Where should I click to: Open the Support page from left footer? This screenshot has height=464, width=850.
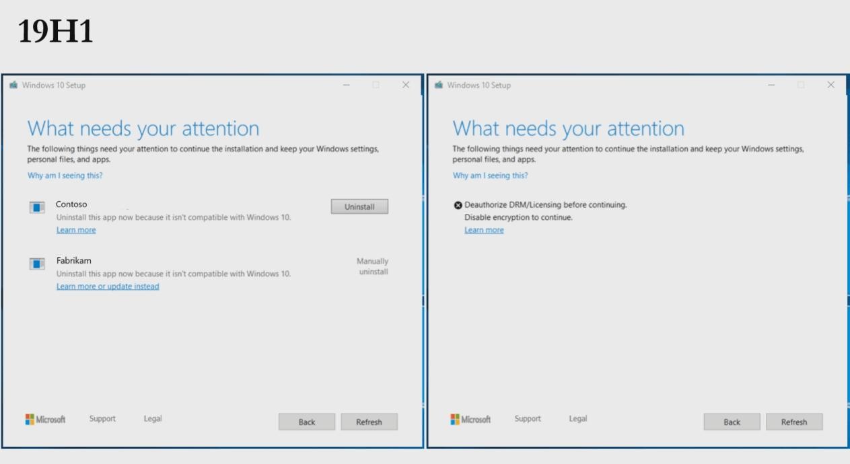tap(102, 418)
